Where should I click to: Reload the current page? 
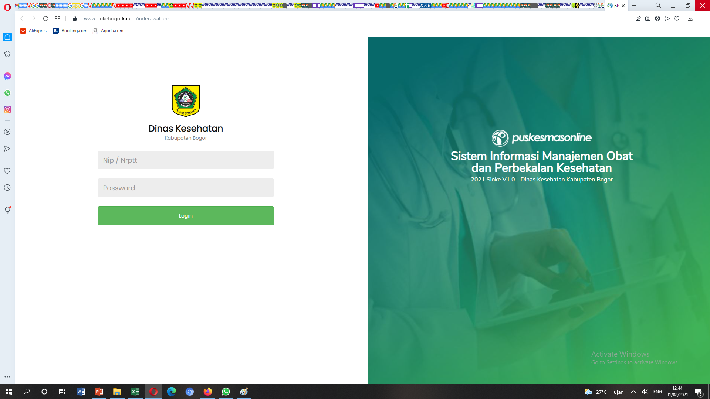[45, 18]
